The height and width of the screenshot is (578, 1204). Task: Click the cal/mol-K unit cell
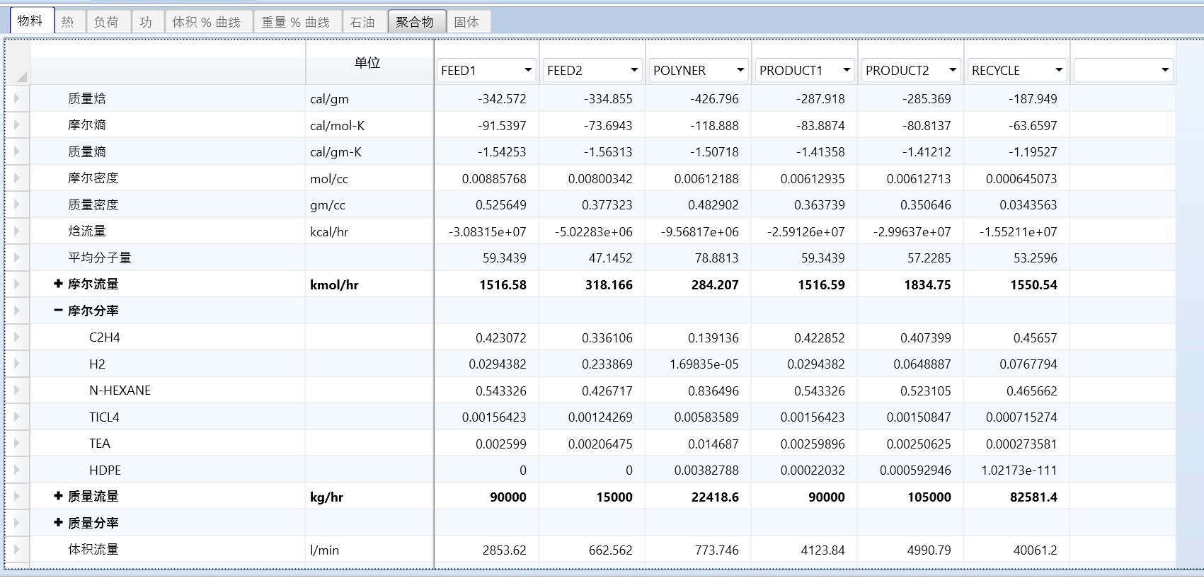[x=369, y=125]
